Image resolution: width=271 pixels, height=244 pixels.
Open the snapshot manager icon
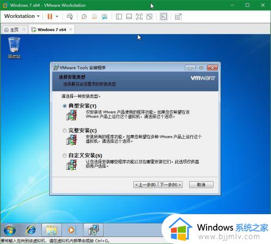pyautogui.click(x=105, y=17)
